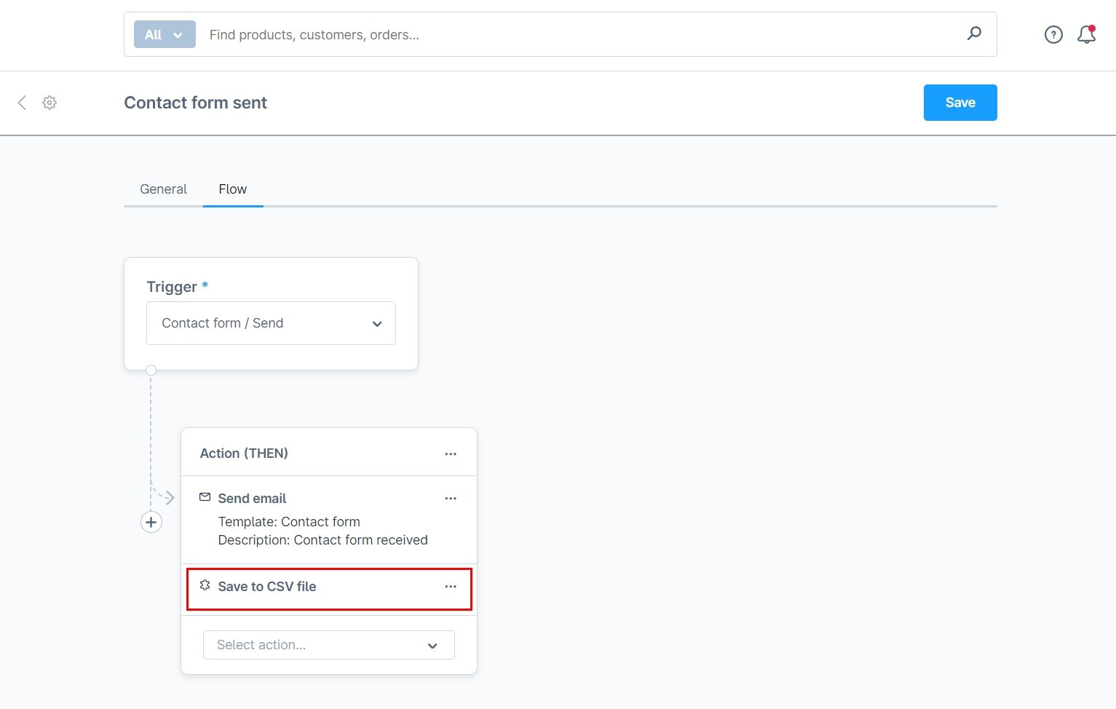Go back using the left chevron icon

[22, 103]
